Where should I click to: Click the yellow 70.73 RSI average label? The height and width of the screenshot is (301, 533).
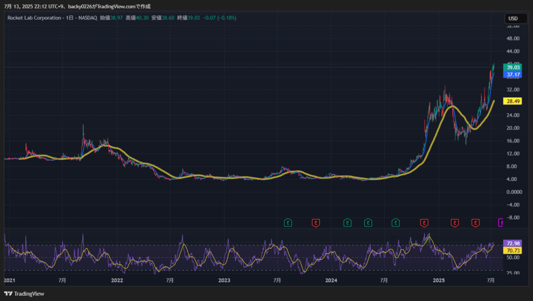tap(513, 251)
